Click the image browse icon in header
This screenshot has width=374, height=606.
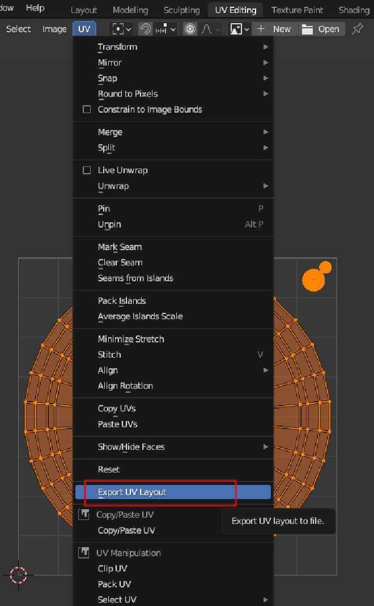click(236, 28)
